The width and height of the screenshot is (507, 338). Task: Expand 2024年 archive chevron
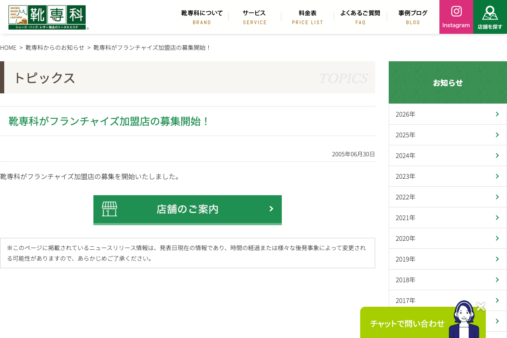497,155
